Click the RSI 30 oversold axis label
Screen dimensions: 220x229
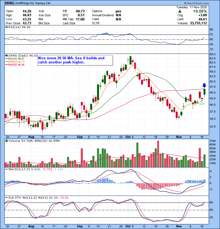tap(211, 44)
